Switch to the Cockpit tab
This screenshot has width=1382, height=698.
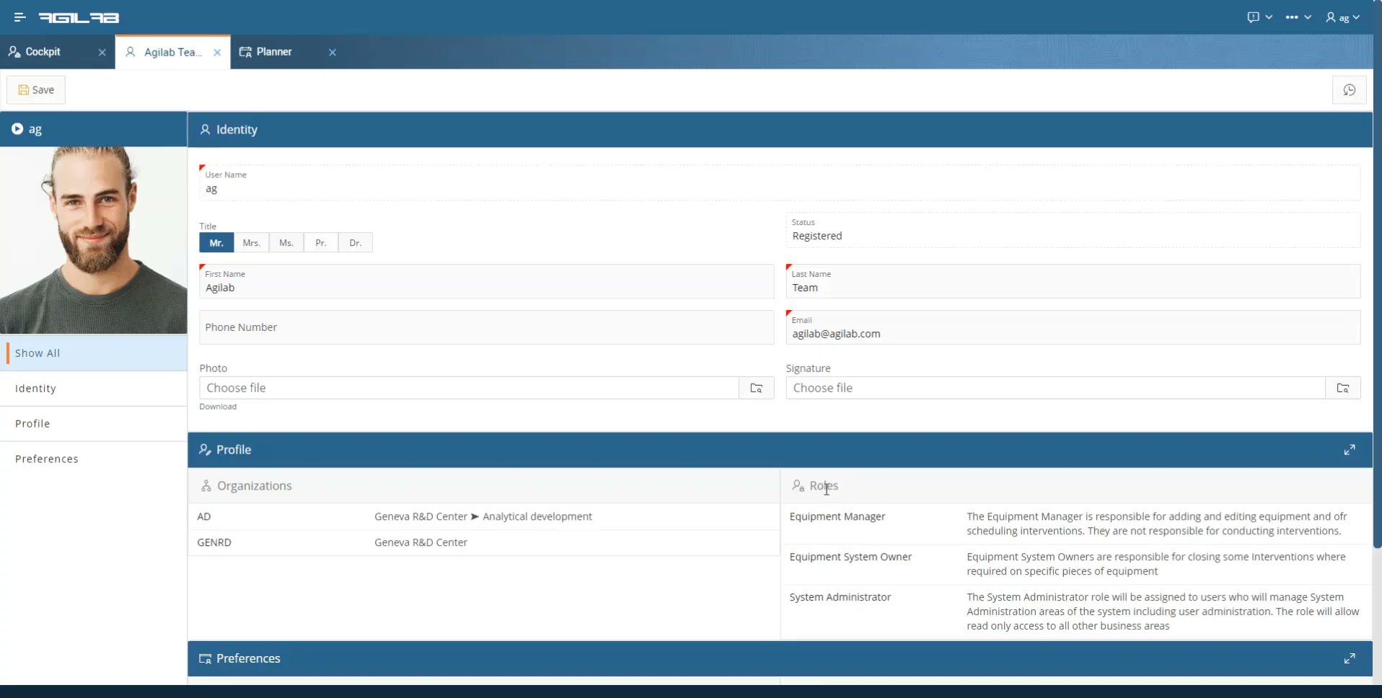pos(42,51)
